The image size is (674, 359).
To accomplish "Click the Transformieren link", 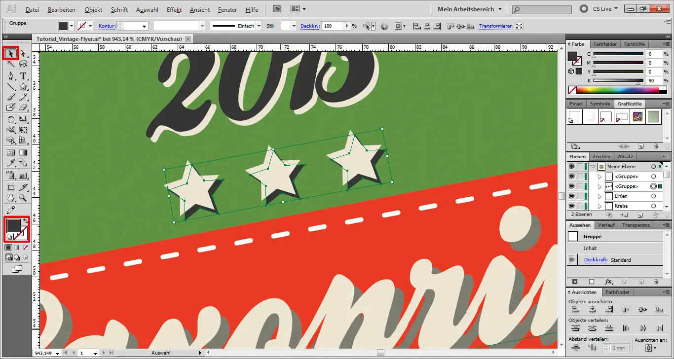I will (x=495, y=26).
